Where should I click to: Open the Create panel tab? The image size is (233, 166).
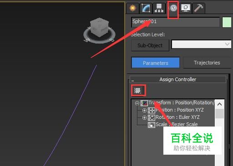tap(132, 8)
